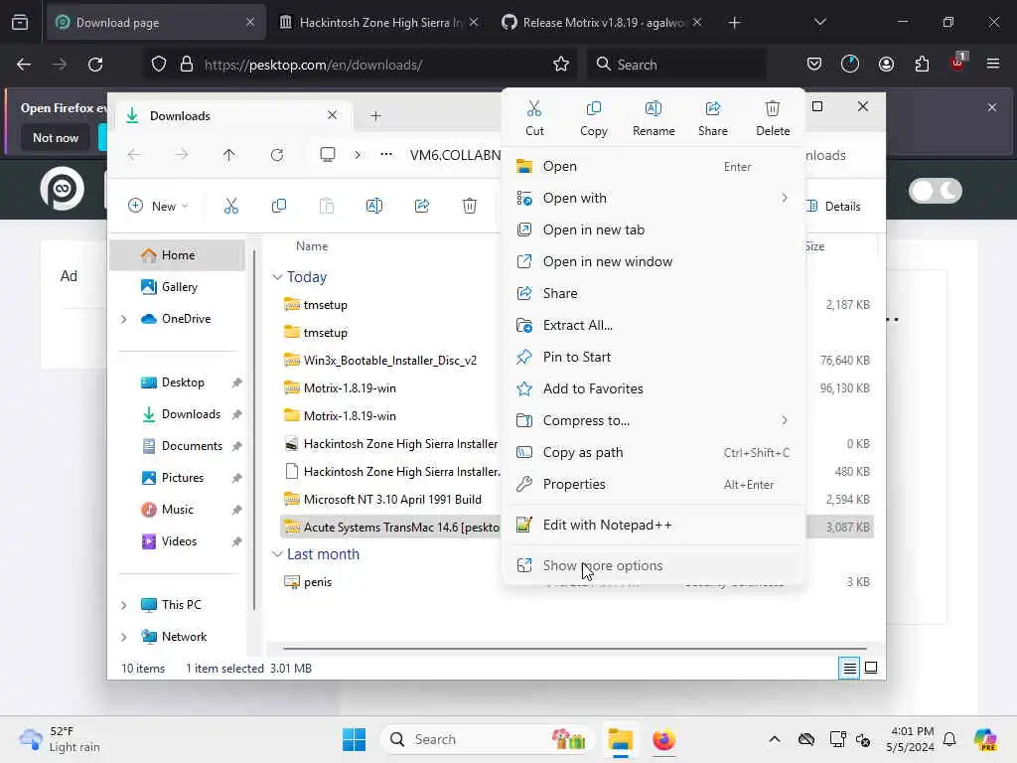Click the Name column header
This screenshot has height=763, width=1017.
[x=312, y=246]
